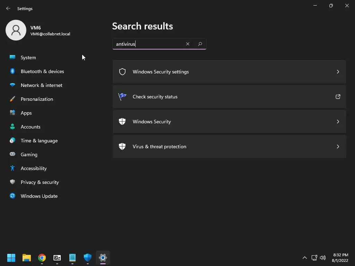
Task: Click the System monitor icon
Action: tap(12, 57)
